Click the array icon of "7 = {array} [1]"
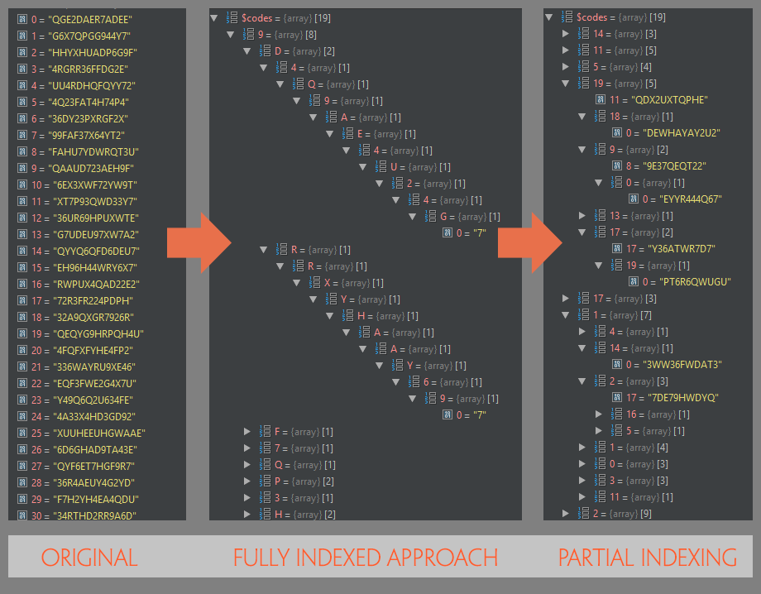761x594 pixels. [x=265, y=448]
